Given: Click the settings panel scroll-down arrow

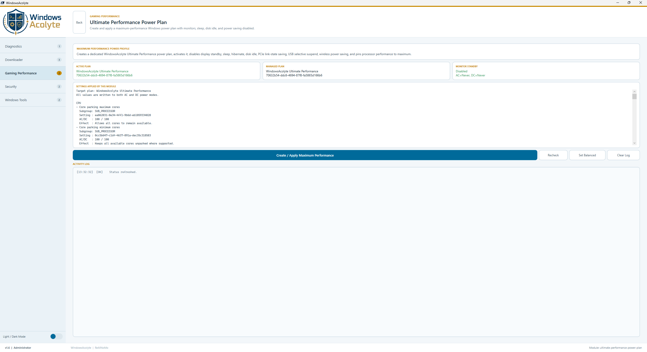Looking at the screenshot, I should coord(634,143).
